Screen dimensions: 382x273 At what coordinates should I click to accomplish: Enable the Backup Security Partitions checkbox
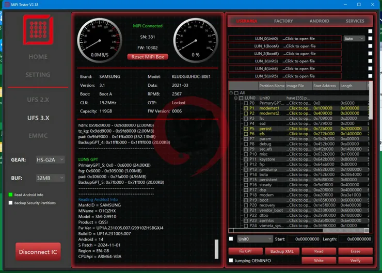click(x=11, y=203)
